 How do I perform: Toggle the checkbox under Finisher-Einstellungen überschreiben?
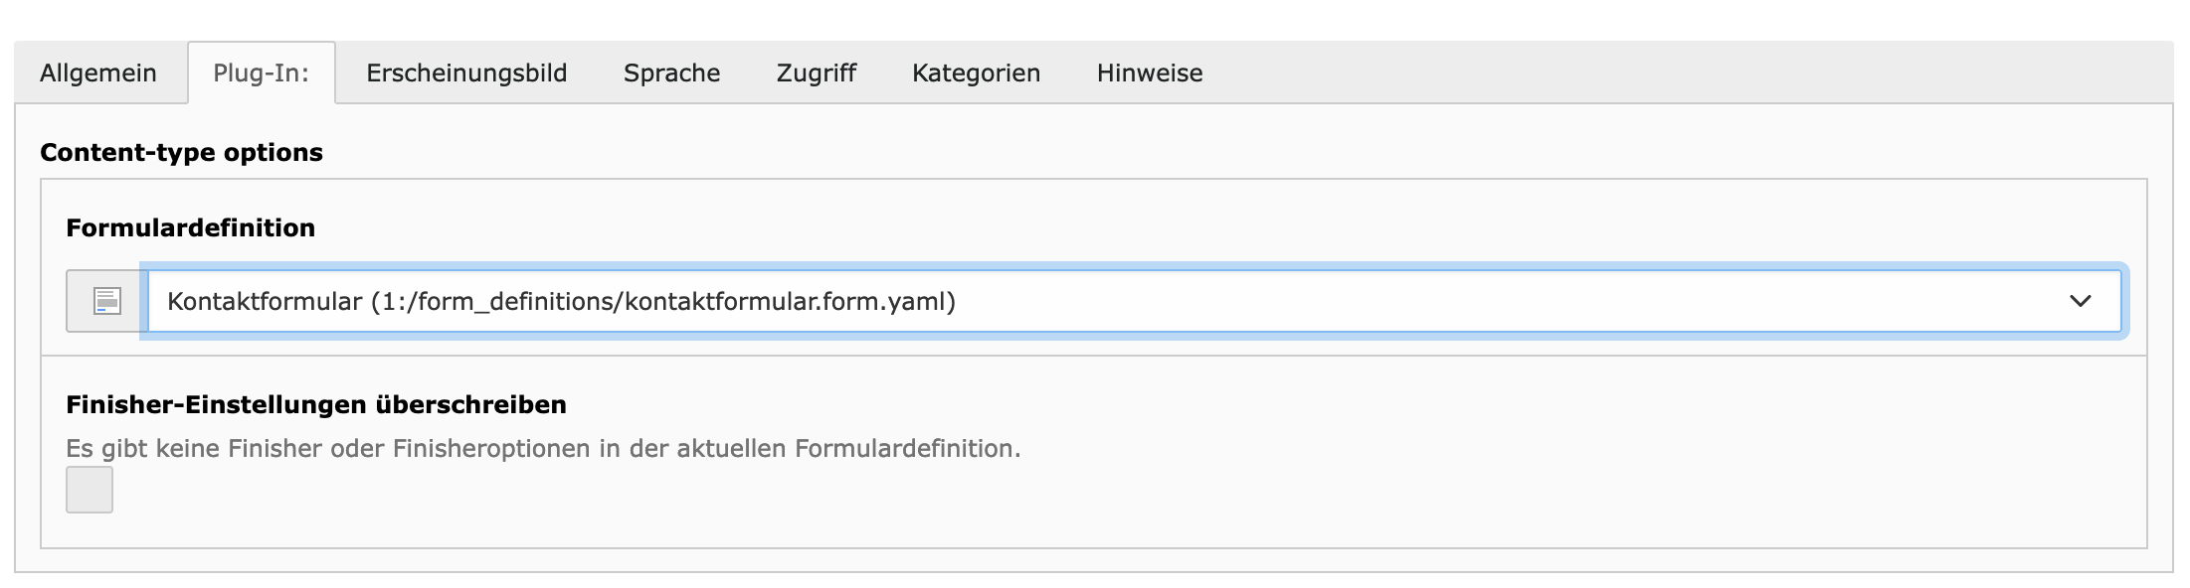pyautogui.click(x=90, y=490)
